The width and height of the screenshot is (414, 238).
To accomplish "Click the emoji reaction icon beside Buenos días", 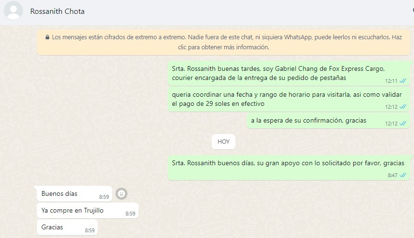I will (x=121, y=194).
